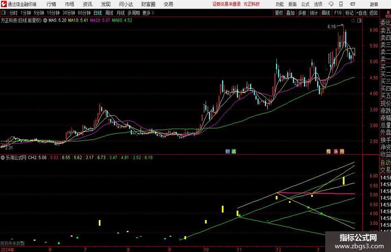The height and width of the screenshot is (252, 391).
Task: Switch to 5分钟 period tab
Action: click(x=39, y=13)
